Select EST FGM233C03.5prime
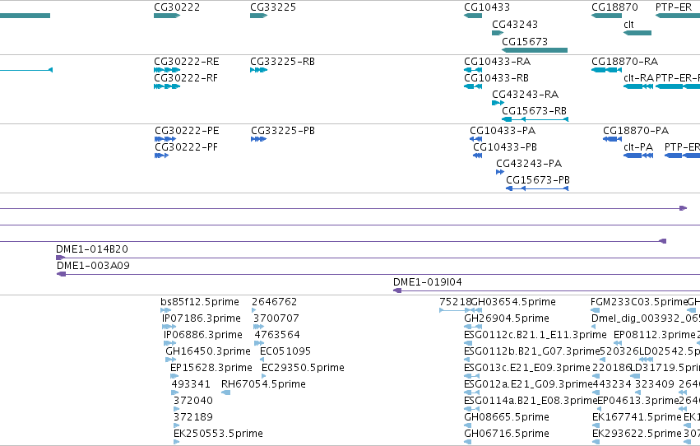 pyautogui.click(x=595, y=310)
